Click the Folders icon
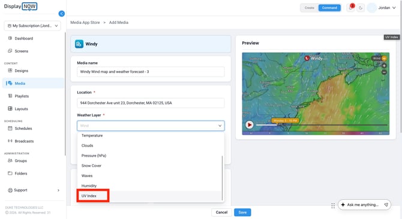Viewport: 402px width, 219px height. pos(10,174)
